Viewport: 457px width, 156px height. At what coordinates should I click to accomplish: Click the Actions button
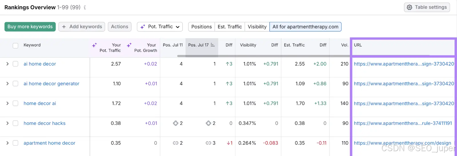(120, 26)
